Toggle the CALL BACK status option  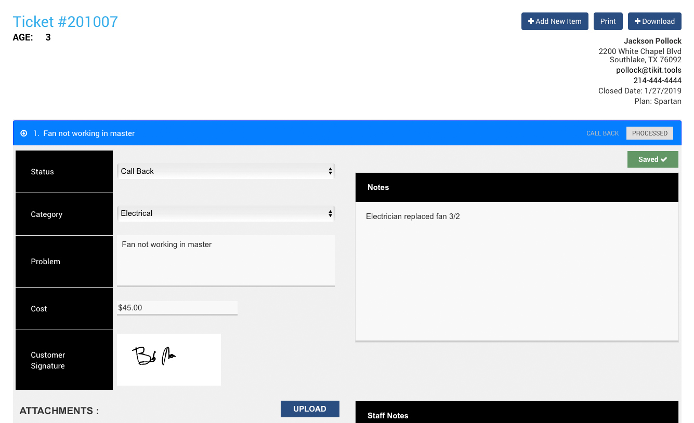(x=603, y=133)
